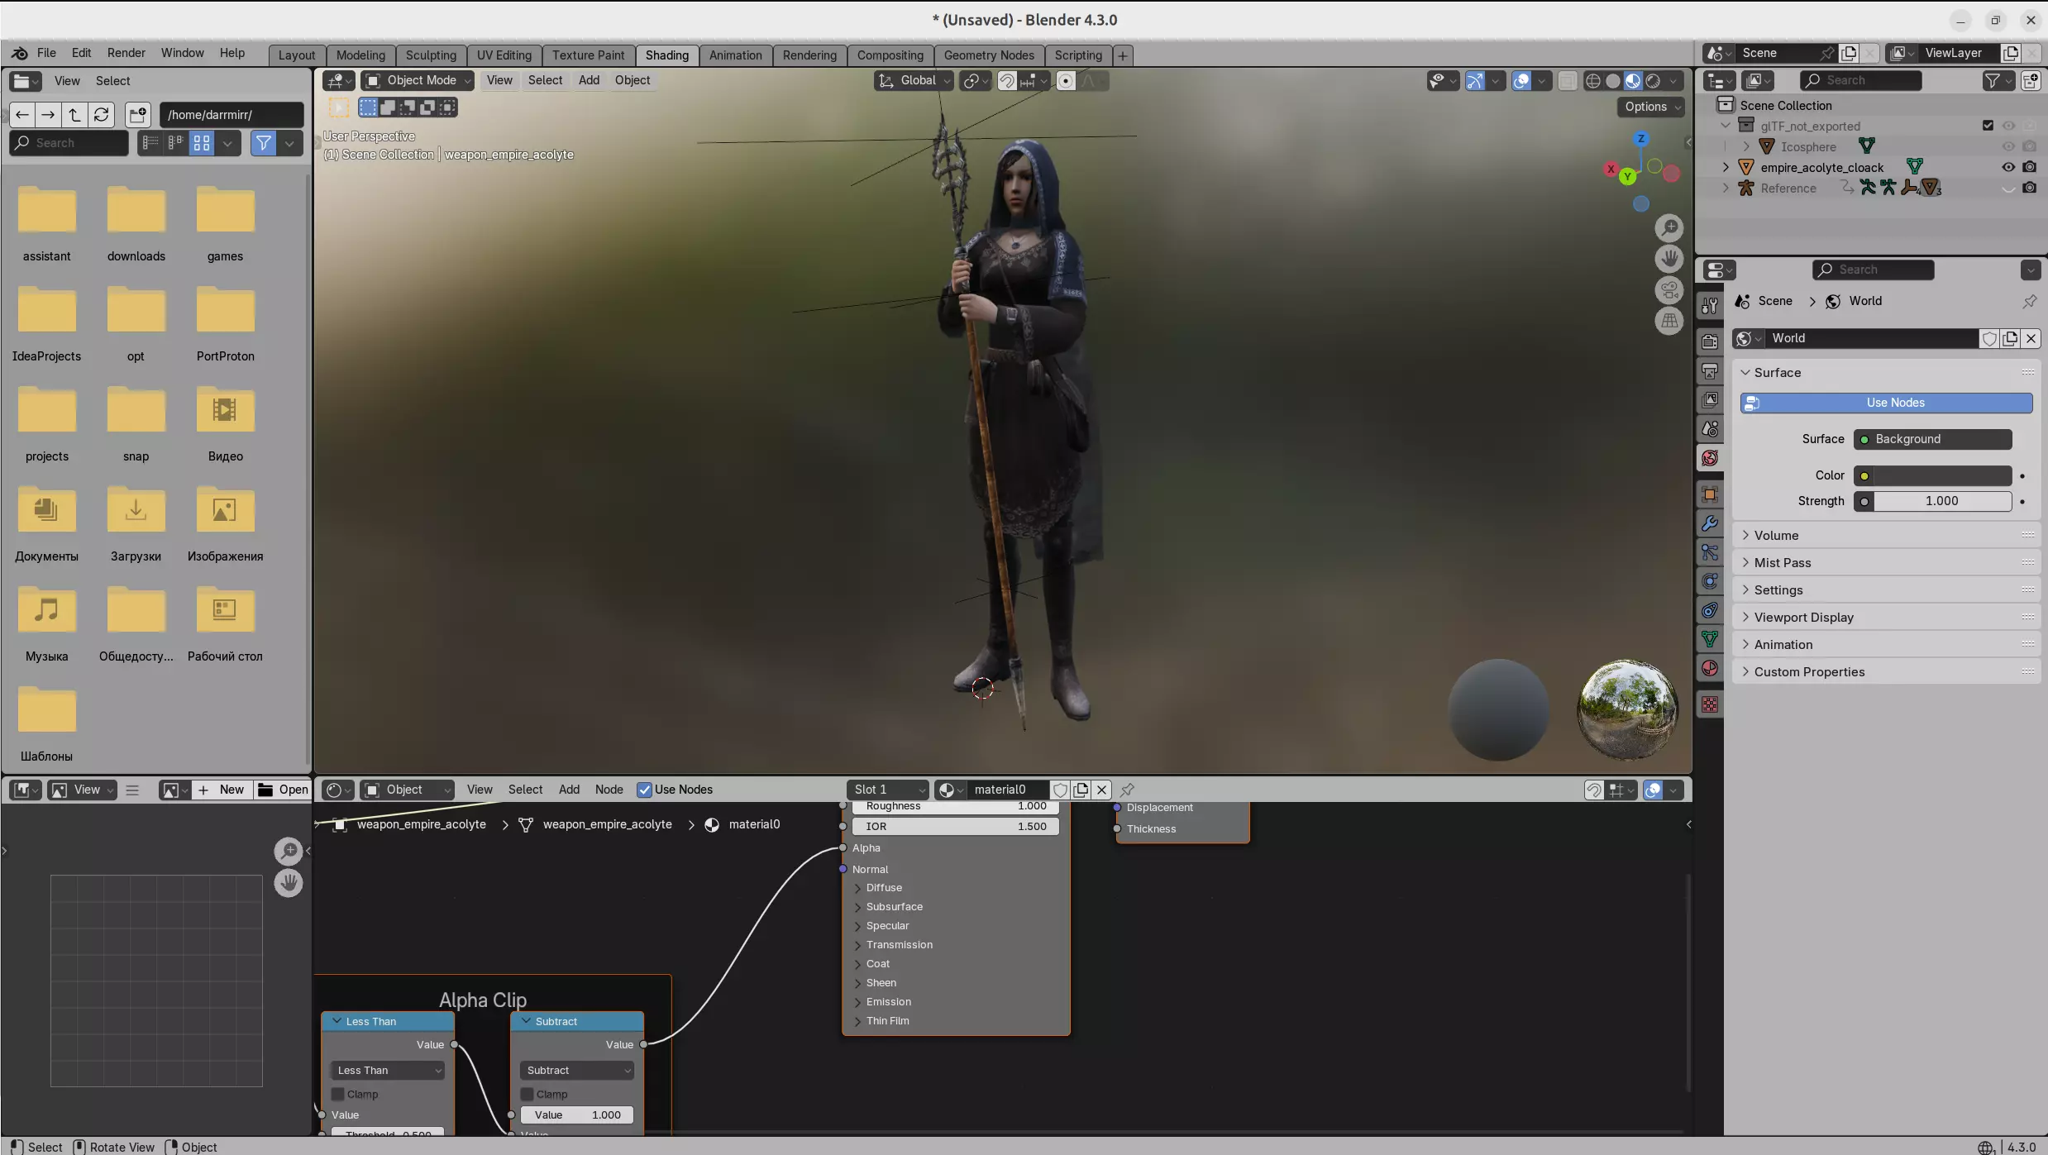Image resolution: width=2048 pixels, height=1155 pixels.
Task: Open the Modifiers wrench properties tab
Action: [x=1710, y=523]
